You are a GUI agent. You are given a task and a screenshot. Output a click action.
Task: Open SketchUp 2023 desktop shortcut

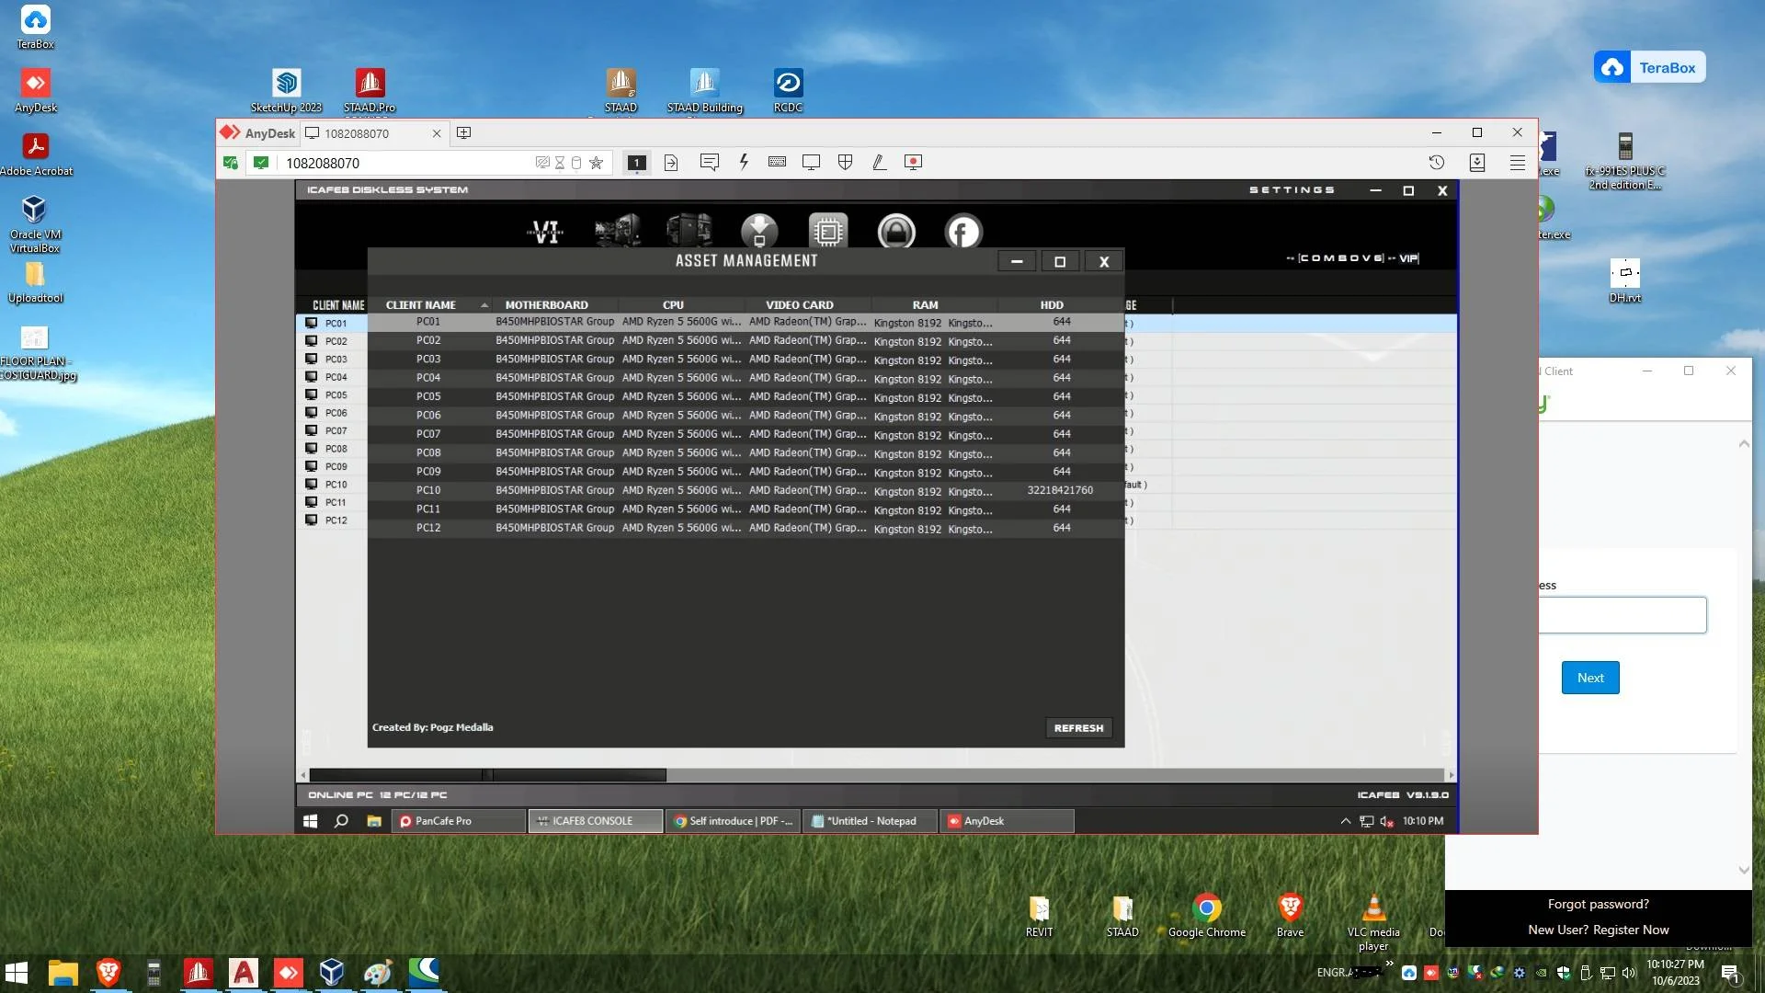(x=286, y=91)
